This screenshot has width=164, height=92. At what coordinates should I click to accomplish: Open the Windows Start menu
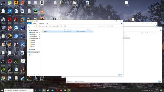point(2,90)
